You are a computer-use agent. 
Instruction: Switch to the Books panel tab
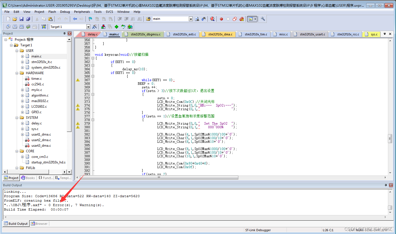click(x=28, y=178)
